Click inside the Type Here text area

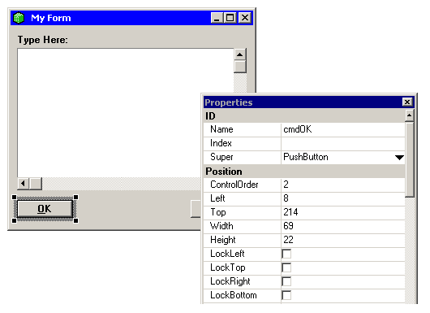pos(110,113)
